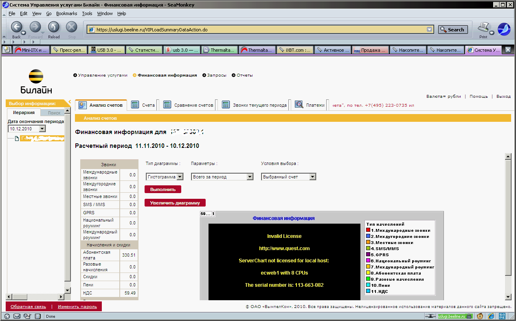Collapse the Выбор информации side panel arrow
This screenshot has width=516, height=321.
point(69,102)
